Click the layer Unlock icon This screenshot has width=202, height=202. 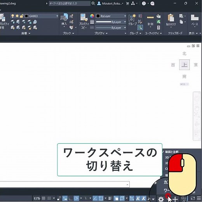30,28
